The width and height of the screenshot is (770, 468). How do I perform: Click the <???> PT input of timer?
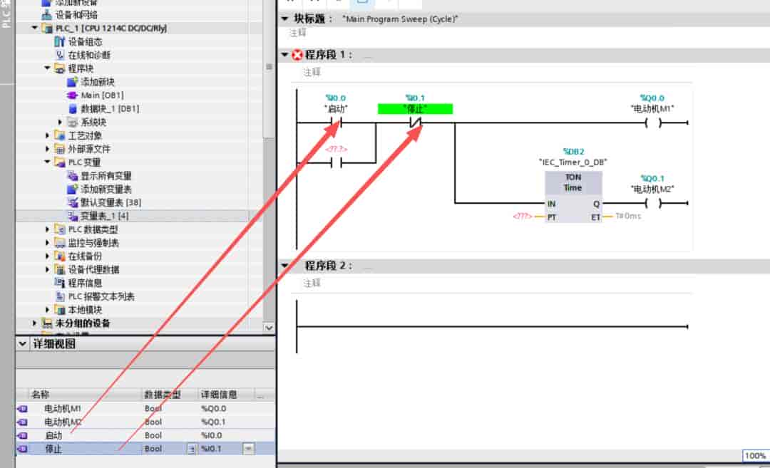point(523,217)
